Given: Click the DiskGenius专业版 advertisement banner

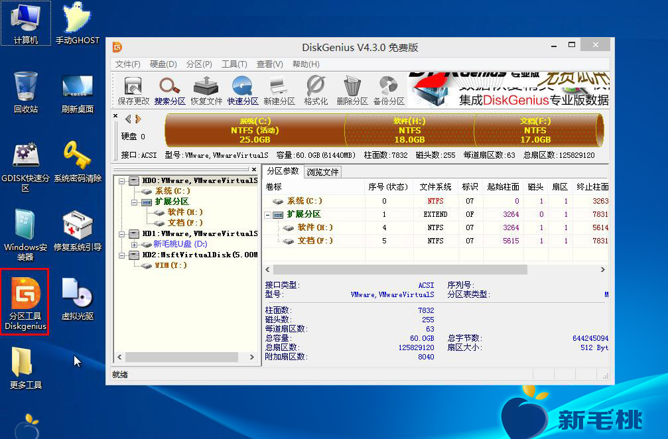Looking at the screenshot, I should pos(509,90).
